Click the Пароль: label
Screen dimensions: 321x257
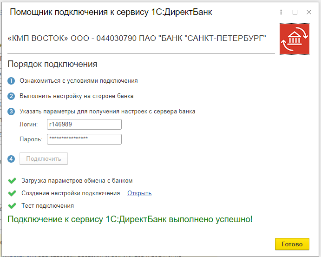coord(31,139)
